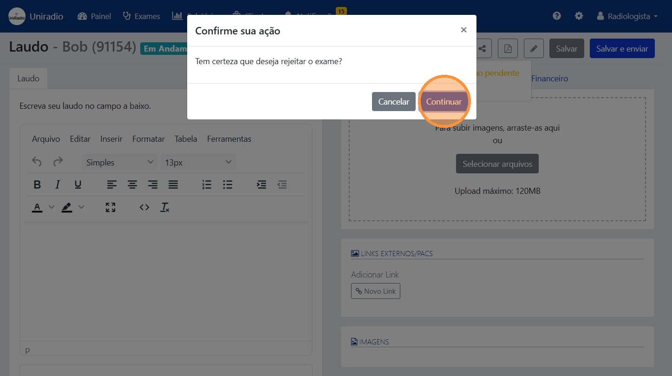Expand the Radiologista user menu
Image resolution: width=672 pixels, height=376 pixels.
627,16
